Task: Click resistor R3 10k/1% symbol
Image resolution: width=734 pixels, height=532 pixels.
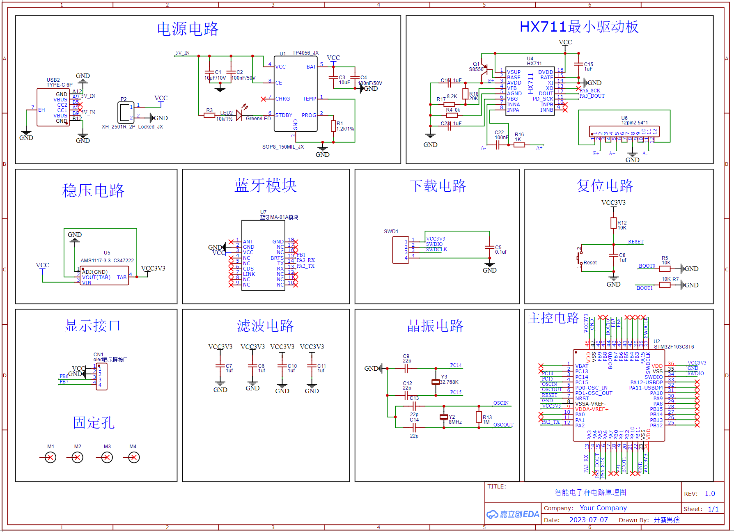Action: [x=209, y=115]
